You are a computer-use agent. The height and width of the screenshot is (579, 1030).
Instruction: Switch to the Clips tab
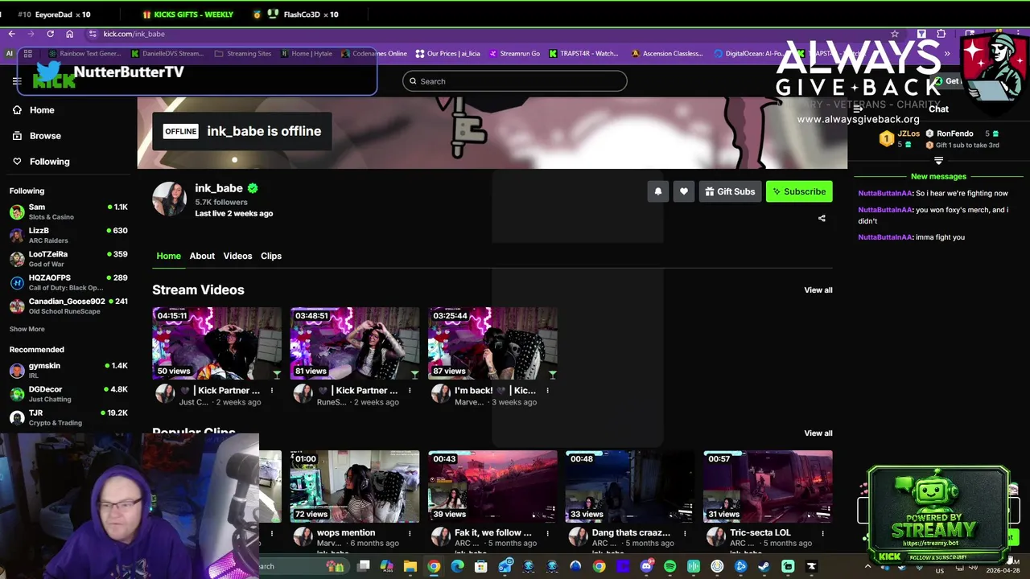coord(271,256)
